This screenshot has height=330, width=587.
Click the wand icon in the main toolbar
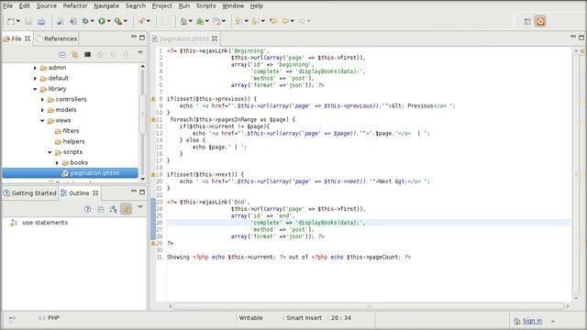pyautogui.click(x=141, y=21)
